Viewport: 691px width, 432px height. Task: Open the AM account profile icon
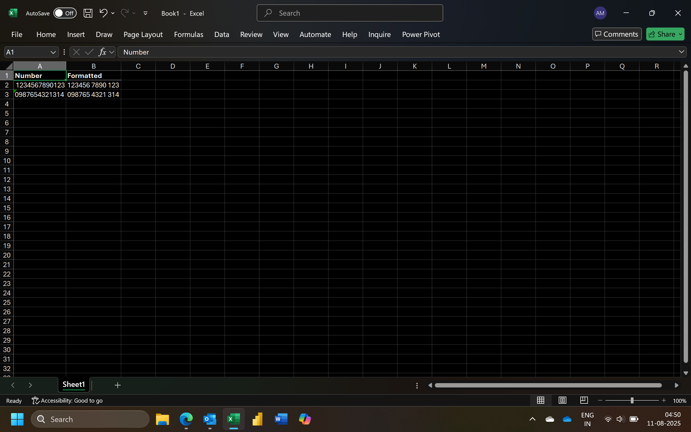point(600,13)
